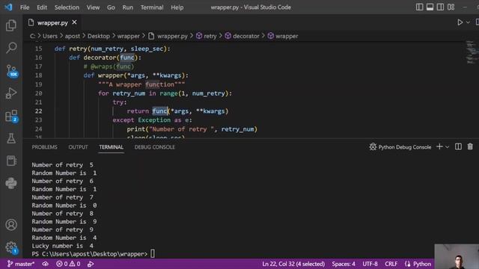Open the Explorer view in activity bar

(11, 25)
